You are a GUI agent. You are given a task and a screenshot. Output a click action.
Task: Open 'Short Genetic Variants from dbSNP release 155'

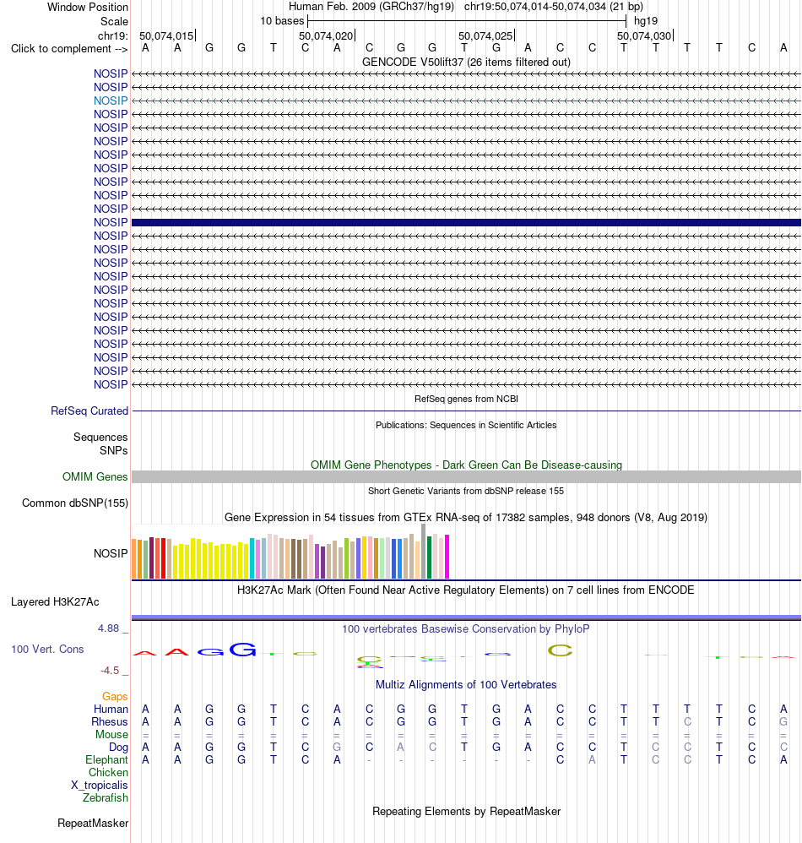click(466, 491)
